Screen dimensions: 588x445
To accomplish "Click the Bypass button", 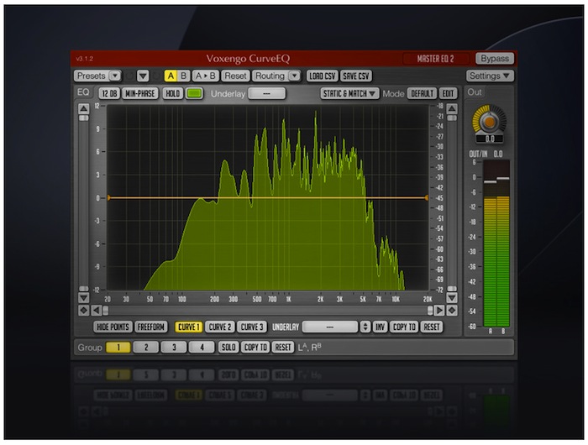I will click(494, 59).
